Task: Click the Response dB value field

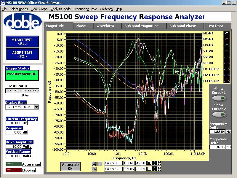Action: [14, 132]
